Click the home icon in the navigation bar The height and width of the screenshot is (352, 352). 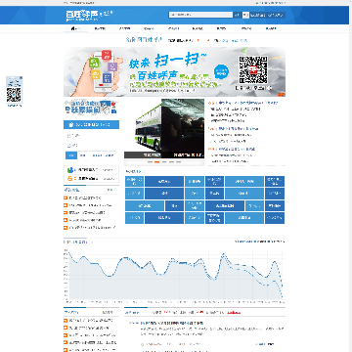coord(73,28)
